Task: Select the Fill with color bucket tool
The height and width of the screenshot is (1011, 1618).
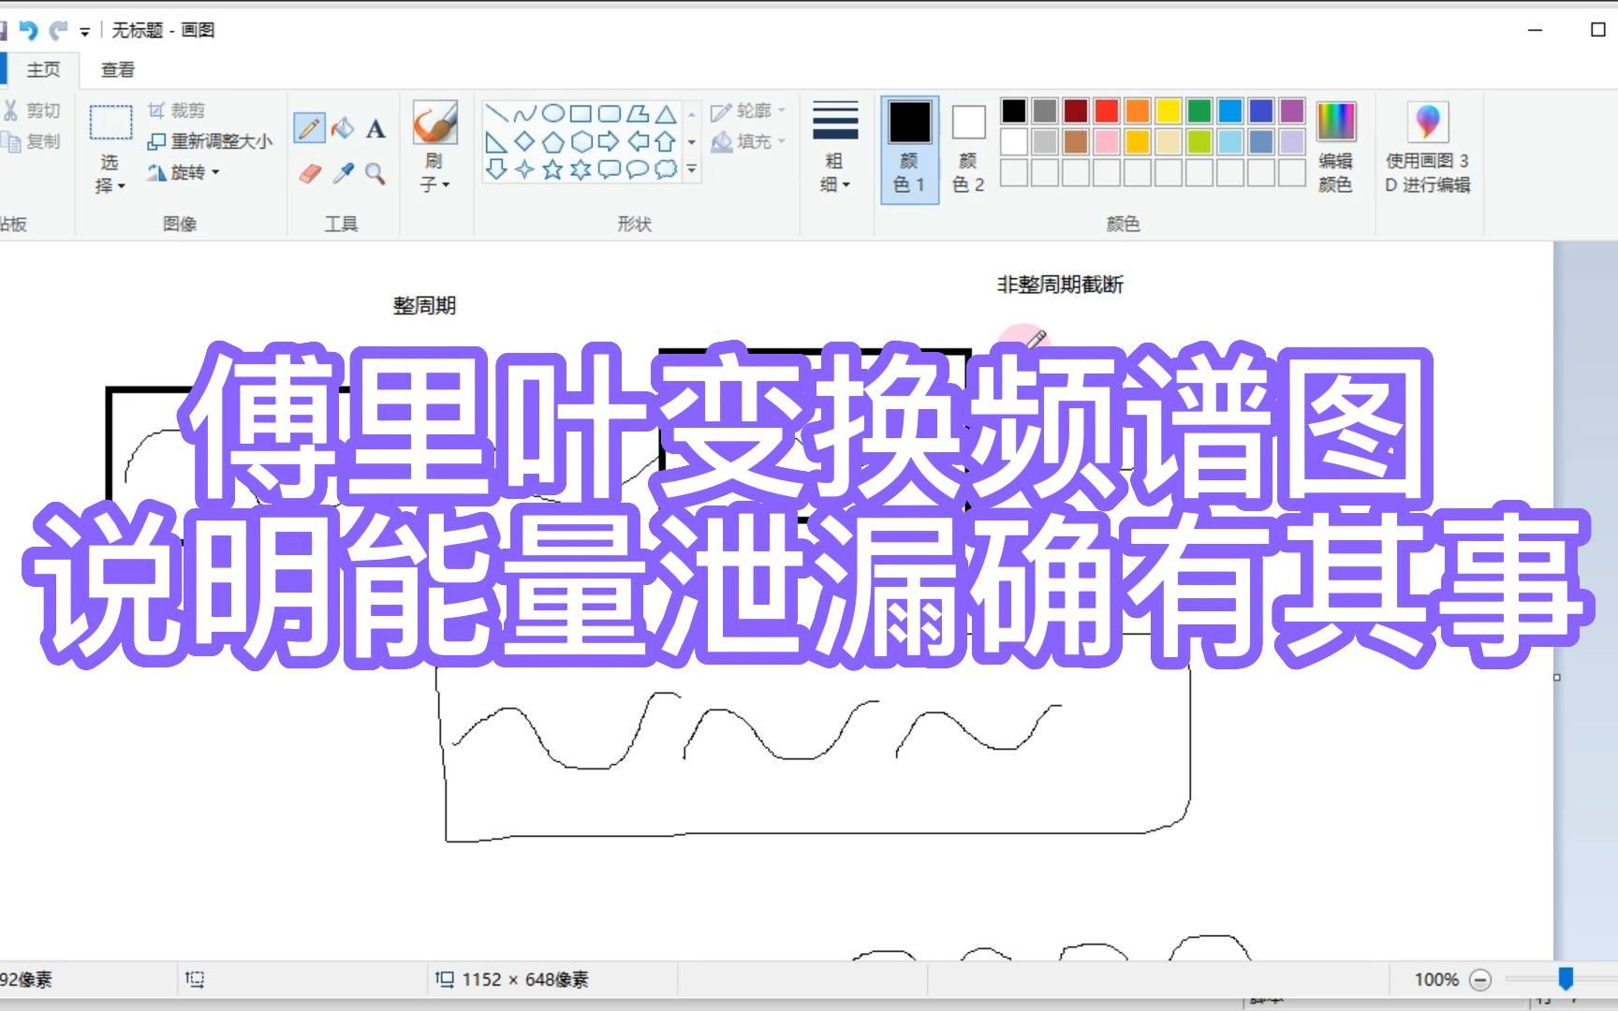Action: [343, 127]
